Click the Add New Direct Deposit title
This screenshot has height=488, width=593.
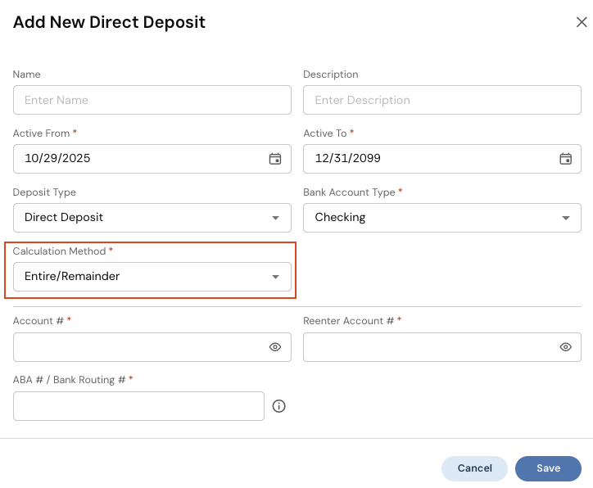(x=109, y=22)
